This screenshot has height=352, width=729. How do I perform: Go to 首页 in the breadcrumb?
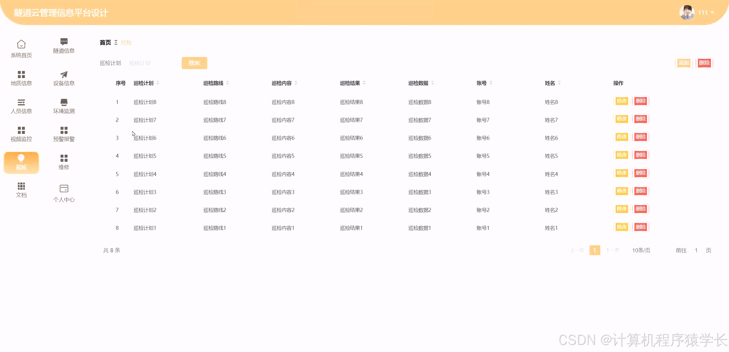[105, 42]
